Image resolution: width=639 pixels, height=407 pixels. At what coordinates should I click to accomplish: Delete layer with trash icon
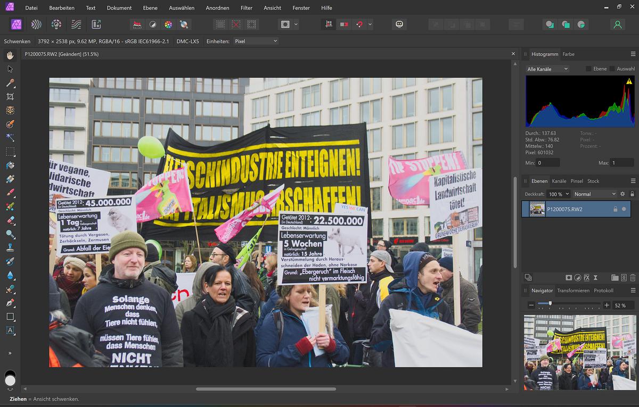click(633, 278)
